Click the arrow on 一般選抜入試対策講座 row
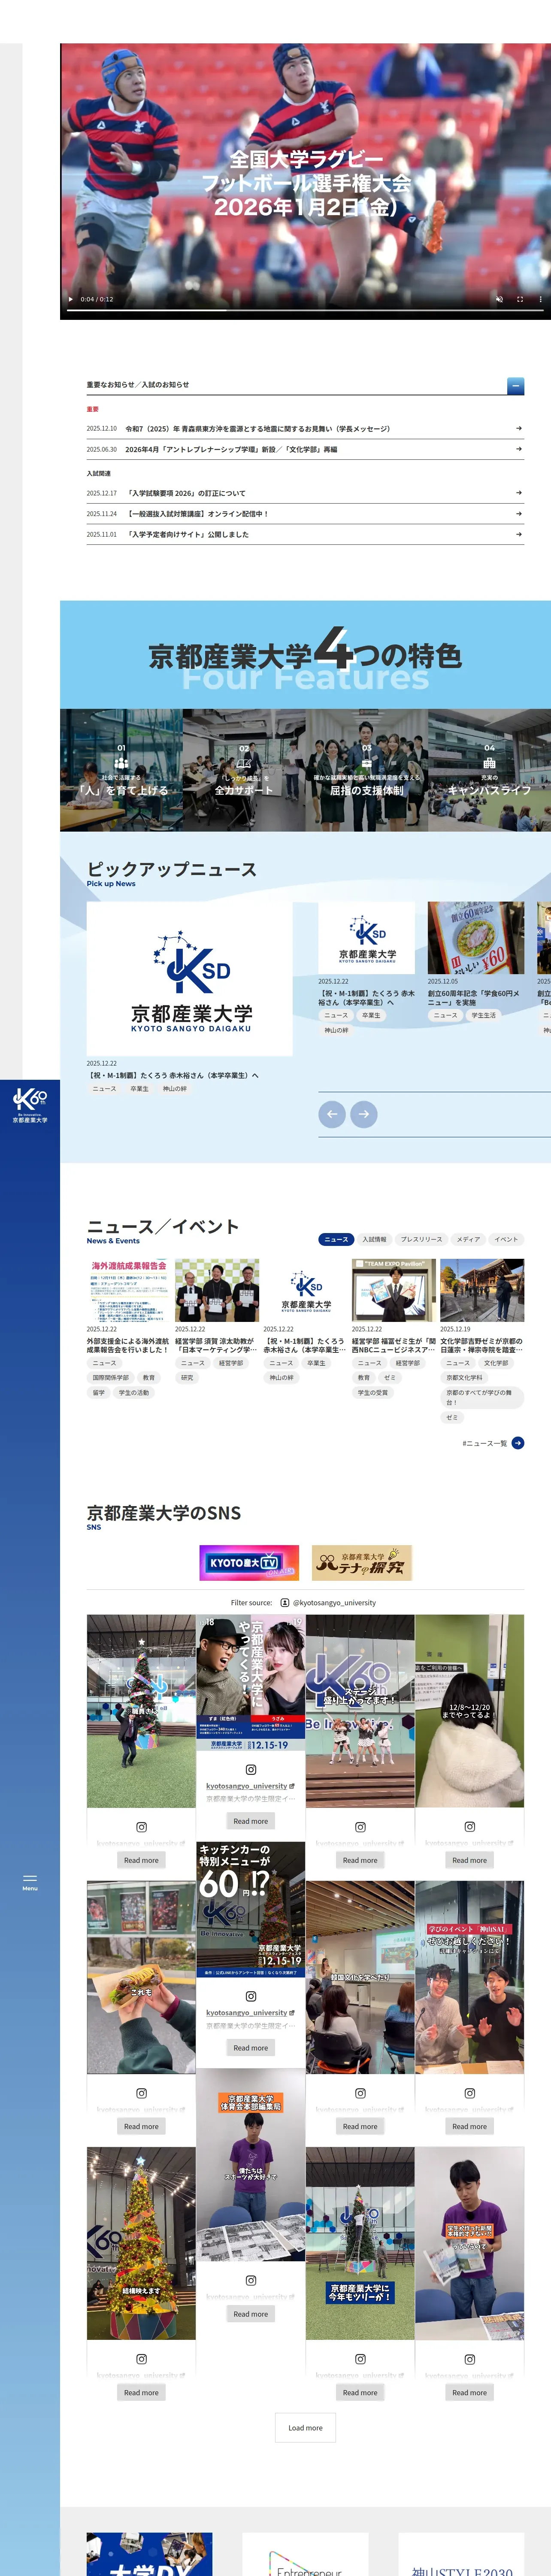This screenshot has height=2576, width=551. (x=518, y=514)
